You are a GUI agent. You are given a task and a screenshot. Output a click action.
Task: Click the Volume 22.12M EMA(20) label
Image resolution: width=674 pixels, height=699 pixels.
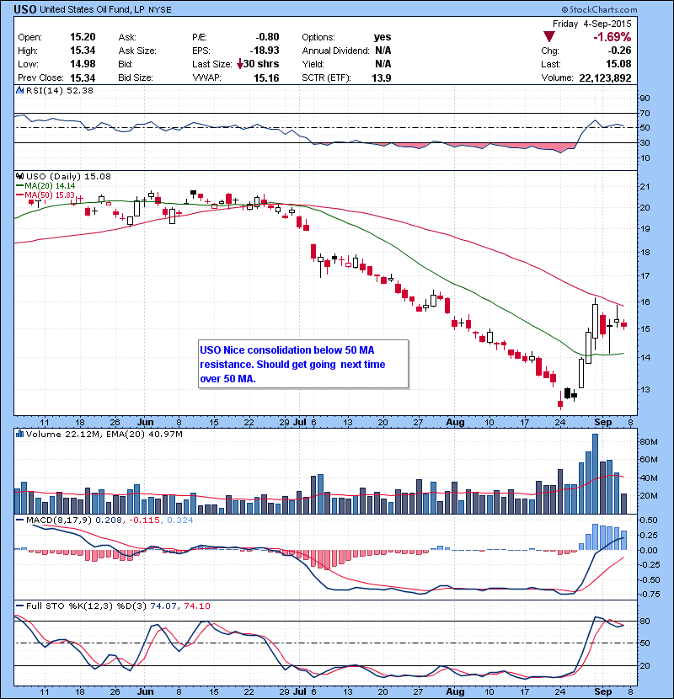click(104, 435)
